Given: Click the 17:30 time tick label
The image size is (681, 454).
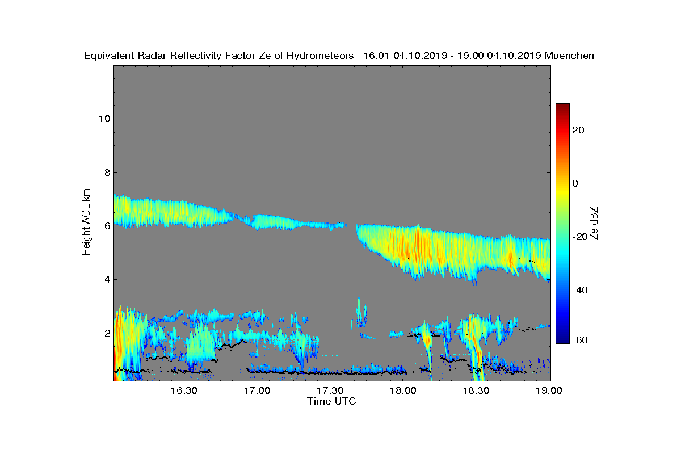Looking at the screenshot, I should [330, 391].
